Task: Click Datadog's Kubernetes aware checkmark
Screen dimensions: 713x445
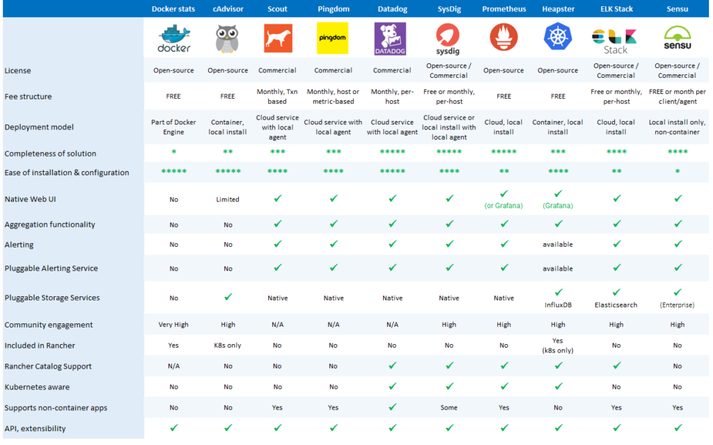Action: 392,387
